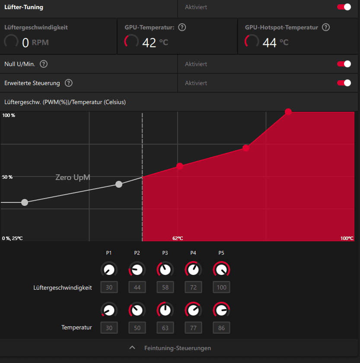Turn off Erweiterte Steuerung switch
Image resolution: width=360 pixels, height=363 pixels.
[x=344, y=83]
